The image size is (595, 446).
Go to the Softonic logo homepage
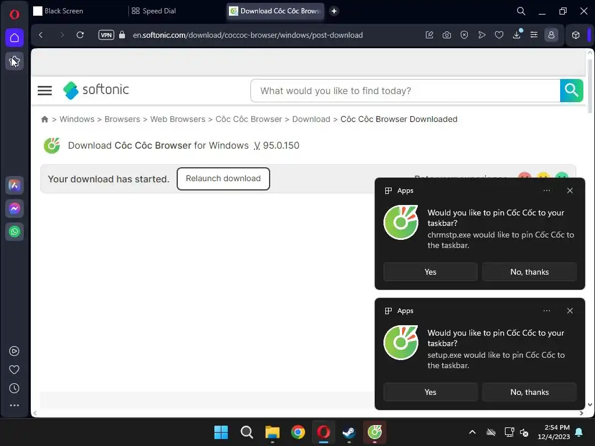96,90
